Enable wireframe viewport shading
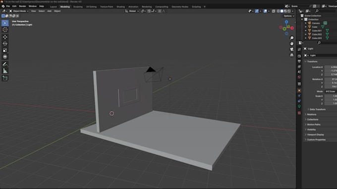Image resolution: width=337 pixels, height=189 pixels. tap(279, 11)
